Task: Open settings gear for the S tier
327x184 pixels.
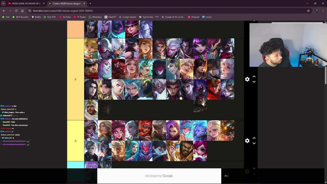Action: coord(247,79)
